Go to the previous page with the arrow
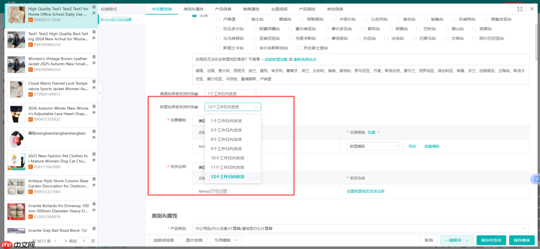 55,241
